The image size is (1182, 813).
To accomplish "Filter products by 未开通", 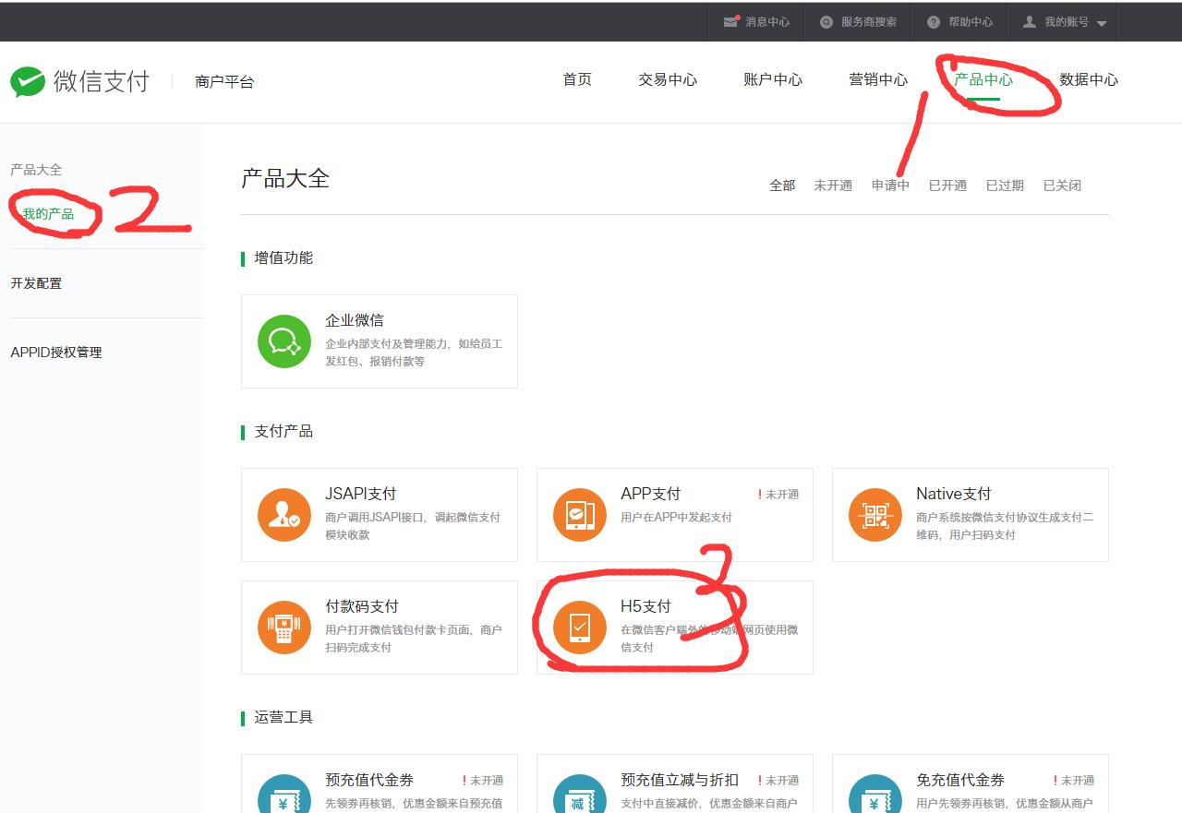I will tap(833, 185).
